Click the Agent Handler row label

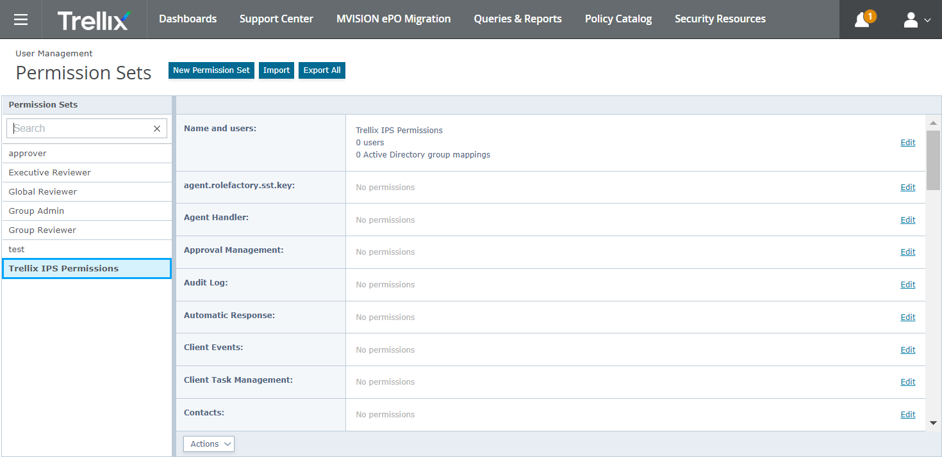coord(216,218)
